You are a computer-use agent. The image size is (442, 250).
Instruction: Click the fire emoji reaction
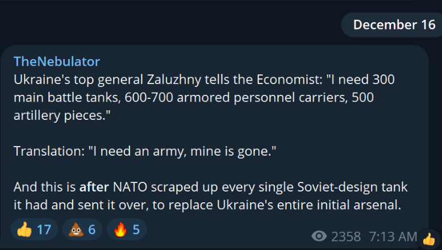coord(120,230)
